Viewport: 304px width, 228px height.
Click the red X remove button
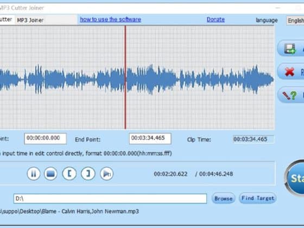(291, 72)
